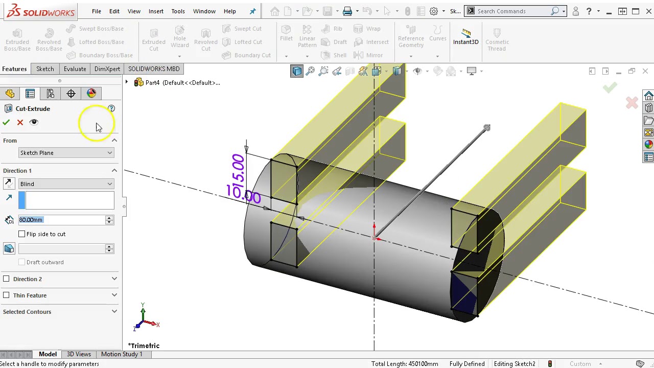Open the File menu
The height and width of the screenshot is (368, 654).
[96, 11]
